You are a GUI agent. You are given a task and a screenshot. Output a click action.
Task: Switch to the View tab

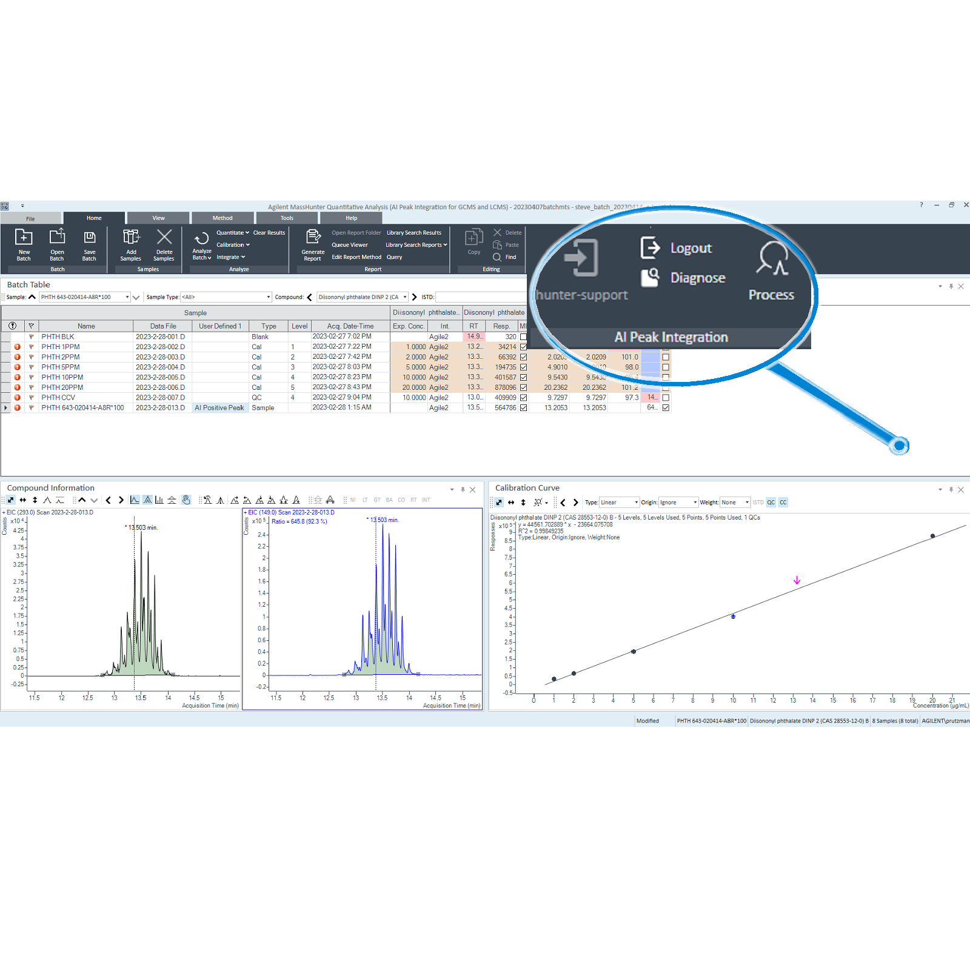[158, 218]
